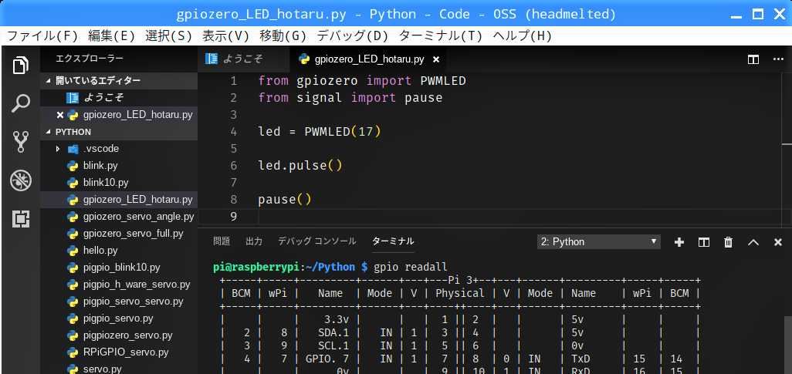This screenshot has height=374, width=792.
Task: Click the Python icon beside servo.py
Action: click(x=73, y=369)
